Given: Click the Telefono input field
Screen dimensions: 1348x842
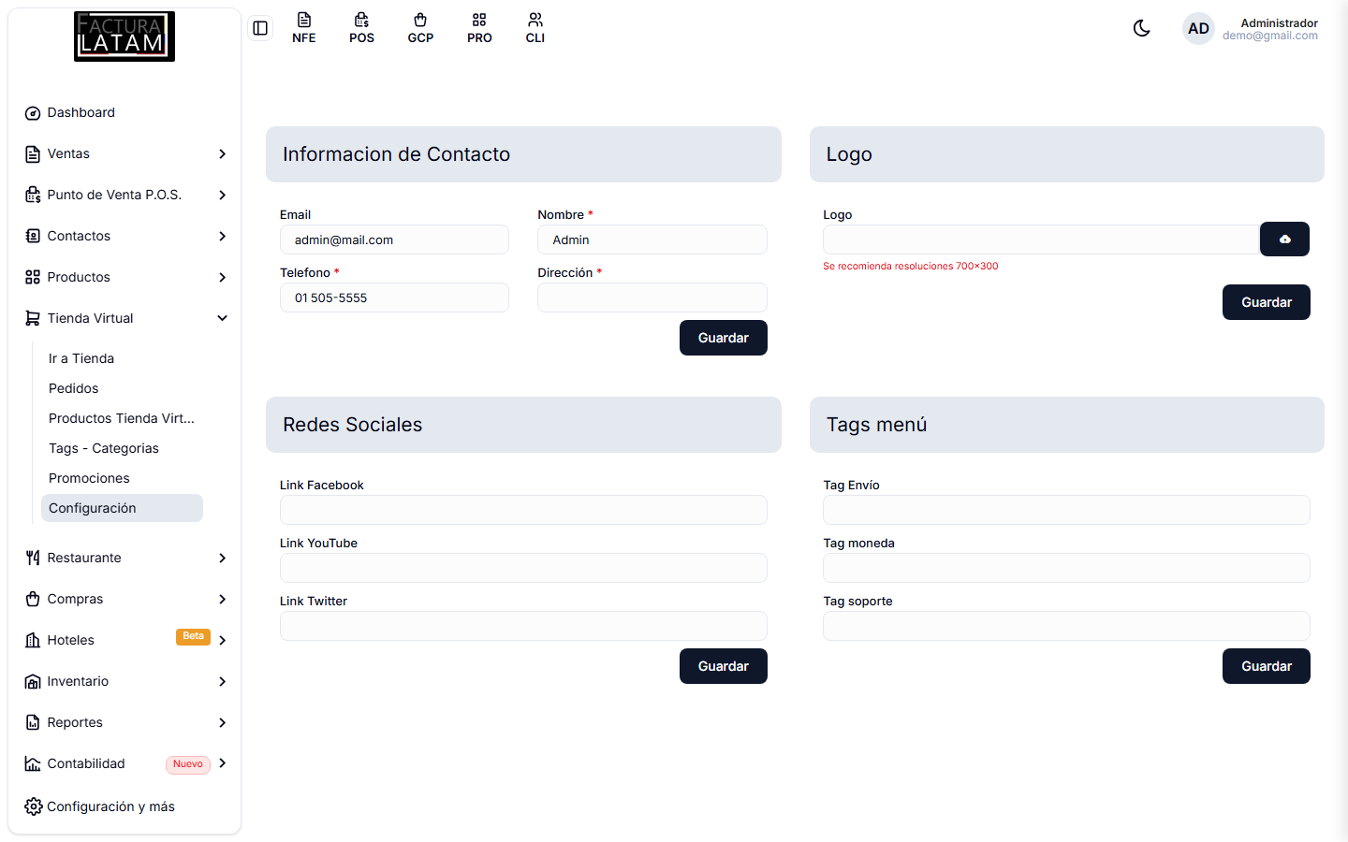Looking at the screenshot, I should pyautogui.click(x=394, y=298).
